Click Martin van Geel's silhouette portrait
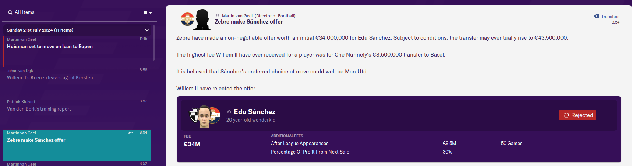This screenshot has height=166, width=632. (202, 19)
